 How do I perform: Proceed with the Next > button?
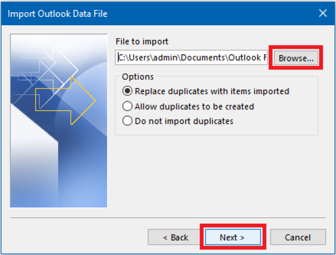[x=232, y=237]
